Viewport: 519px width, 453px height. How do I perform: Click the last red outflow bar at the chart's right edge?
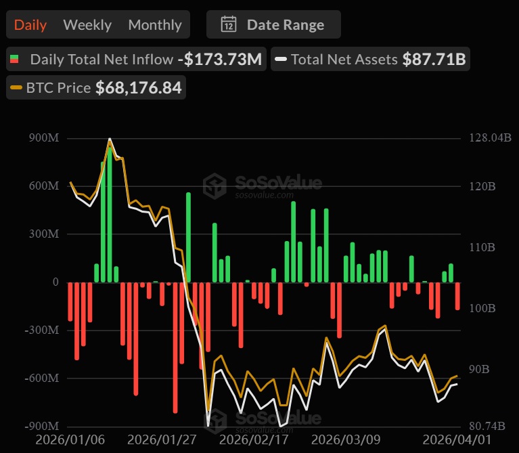pyautogui.click(x=457, y=296)
